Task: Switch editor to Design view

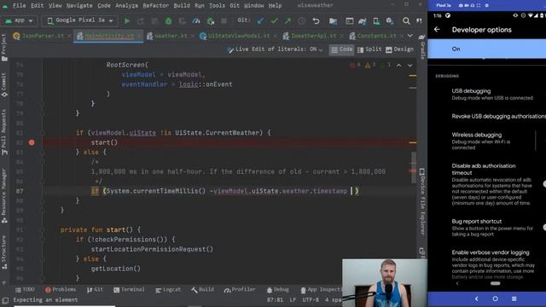Action: tap(399, 49)
